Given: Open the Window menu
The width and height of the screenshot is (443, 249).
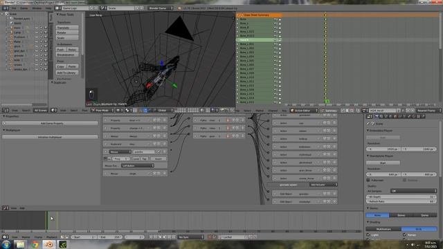Looking at the screenshot, I should coord(37,8).
